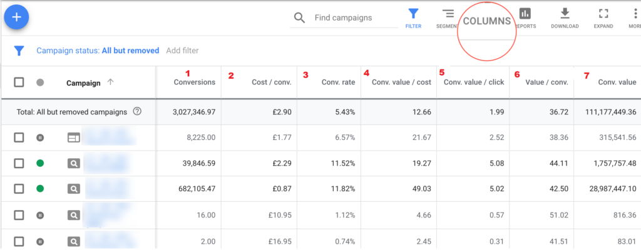The image size is (641, 250).
Task: Open the Columns menu
Action: pos(487,21)
